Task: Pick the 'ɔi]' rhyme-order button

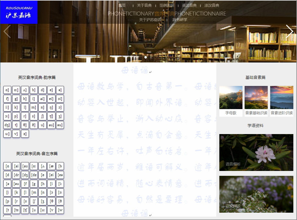Action: point(60,99)
